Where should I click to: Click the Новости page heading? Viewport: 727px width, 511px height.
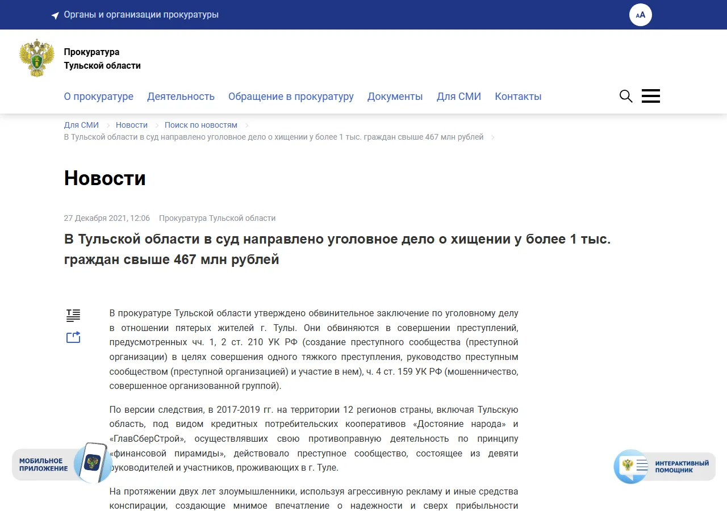105,178
